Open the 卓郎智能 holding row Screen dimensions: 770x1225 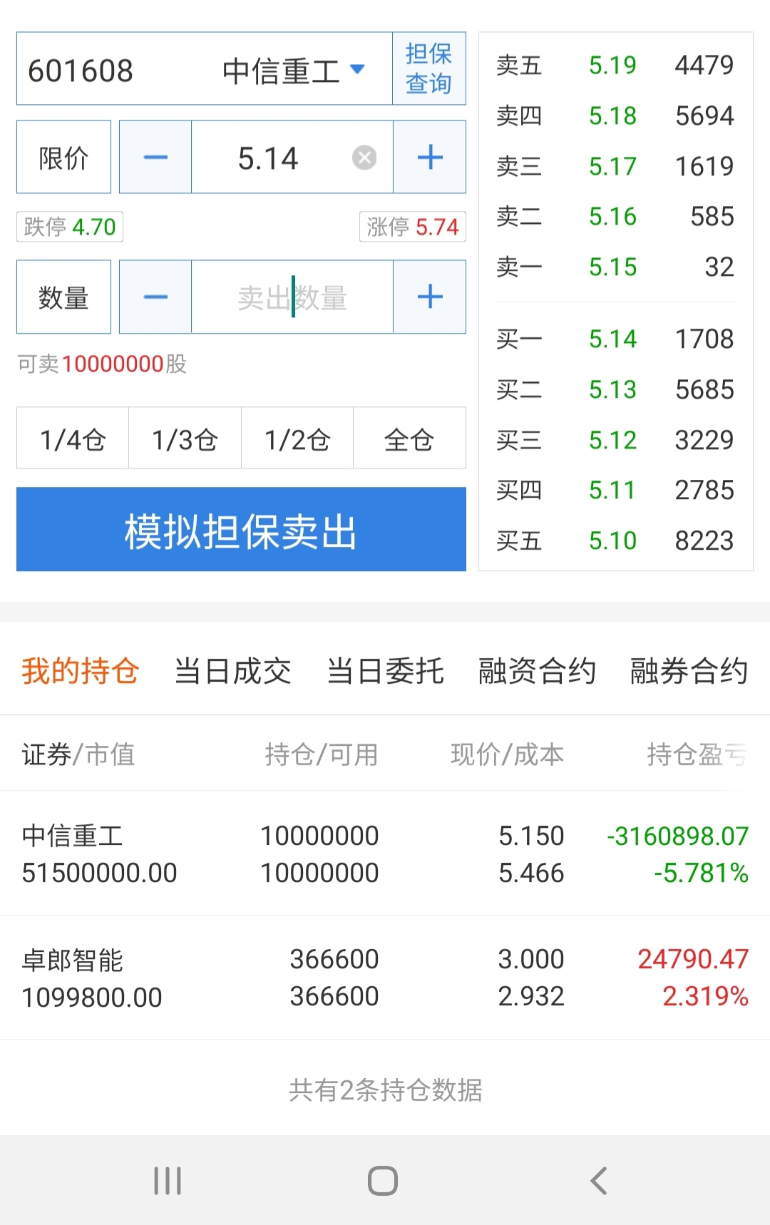385,978
